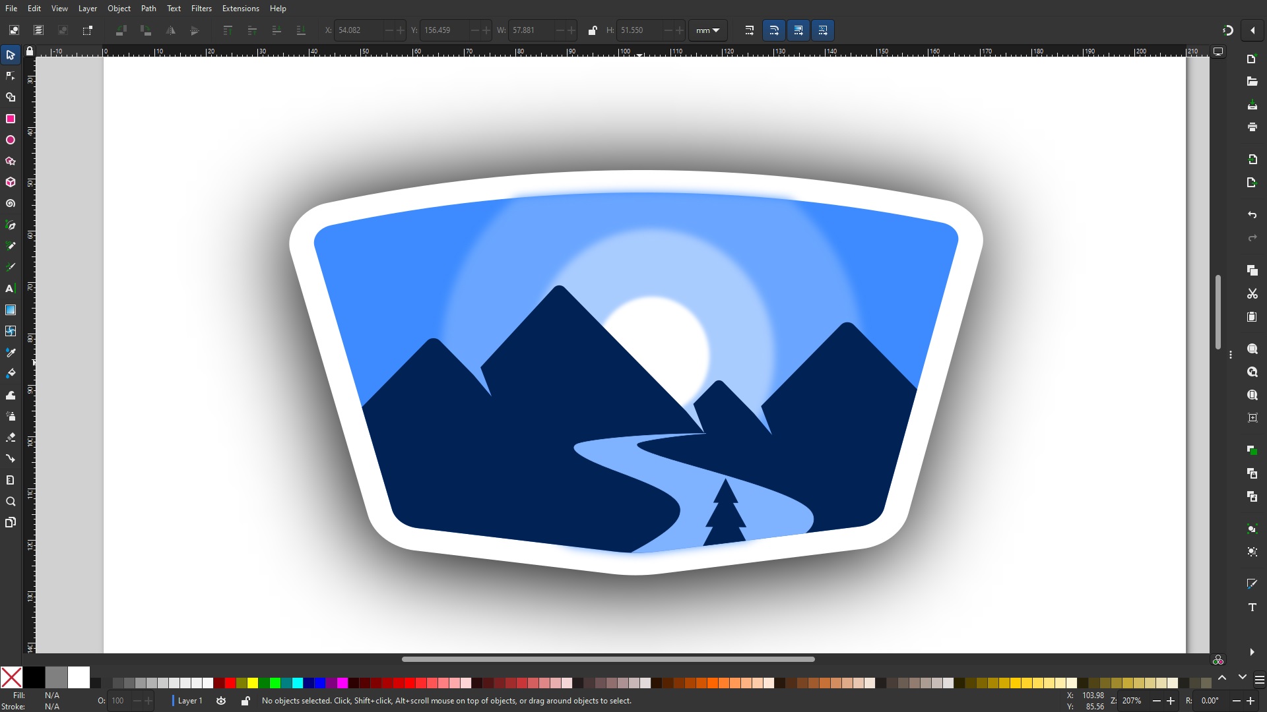Open the mm units dropdown

pos(707,30)
